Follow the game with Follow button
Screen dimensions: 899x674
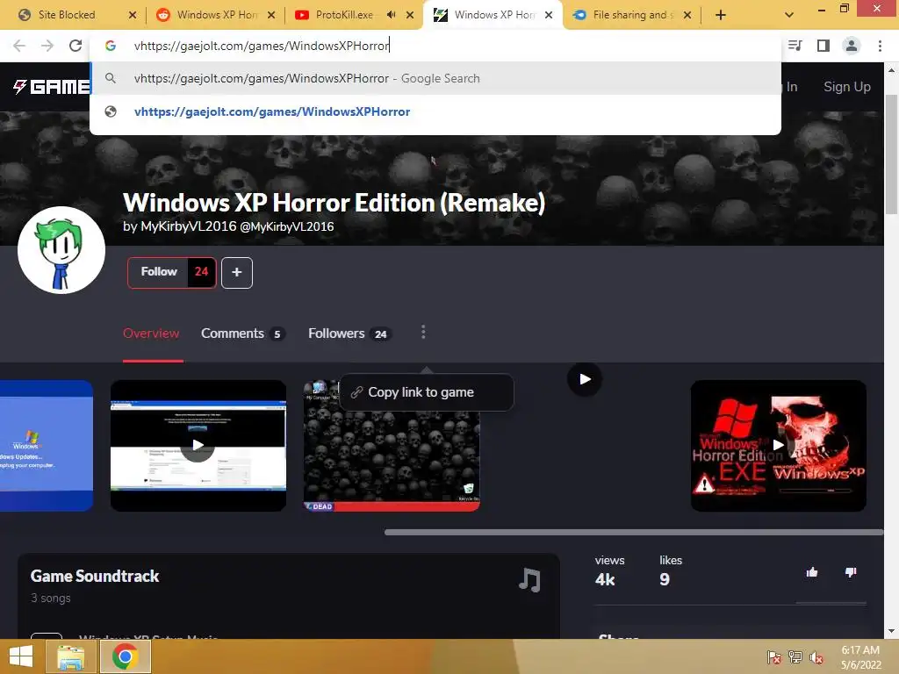coord(158,272)
